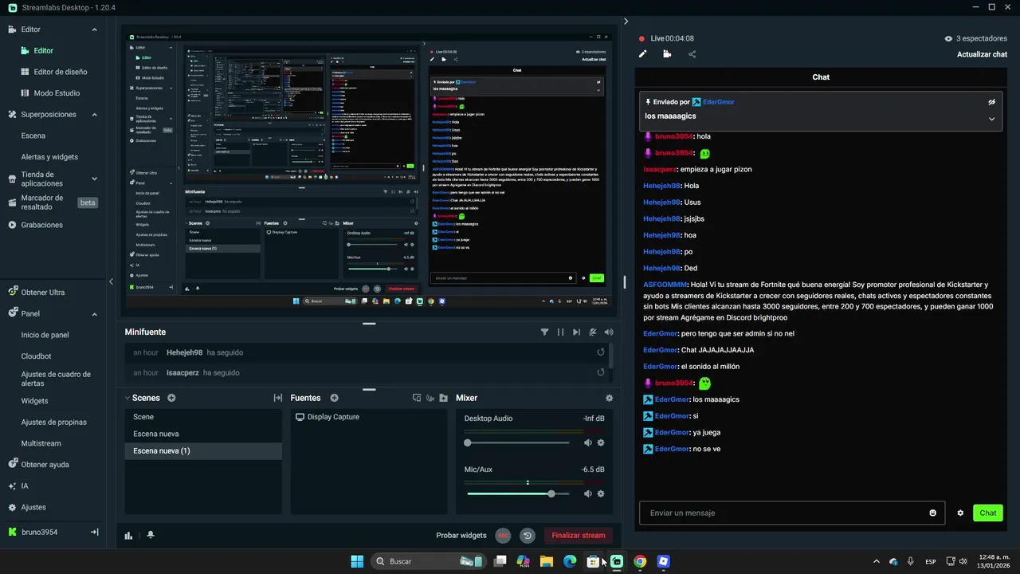Add a source folder in Fuentes
The width and height of the screenshot is (1020, 574).
[444, 398]
